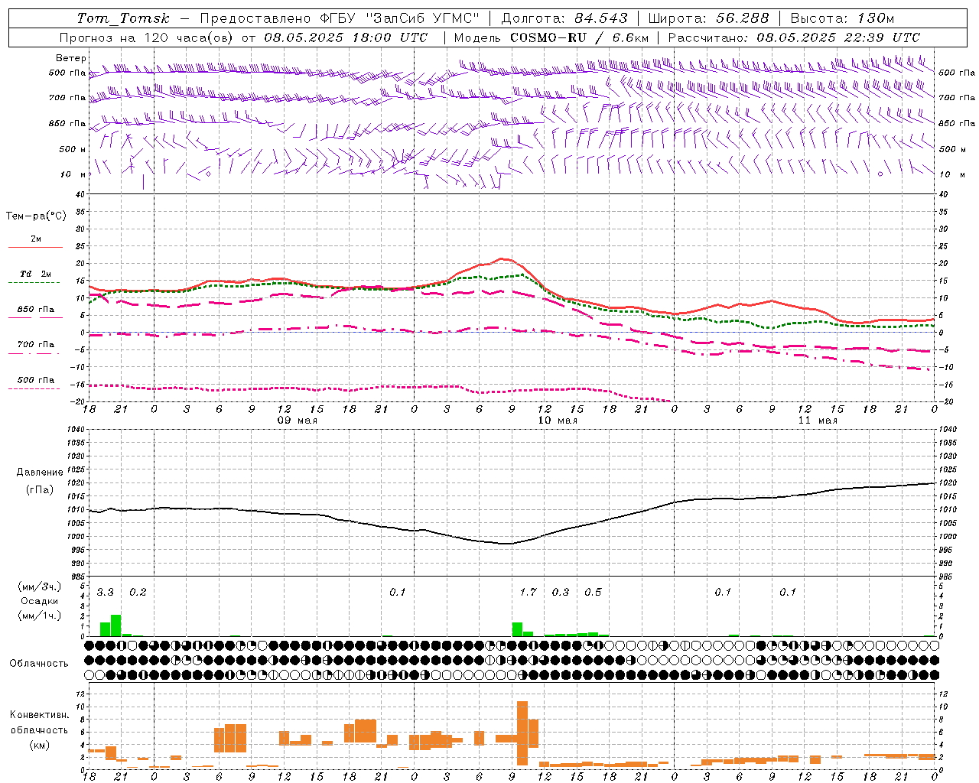The image size is (979, 783).
Task: Click the Тем-ра(°C) temperature panel label
Action: click(x=36, y=216)
